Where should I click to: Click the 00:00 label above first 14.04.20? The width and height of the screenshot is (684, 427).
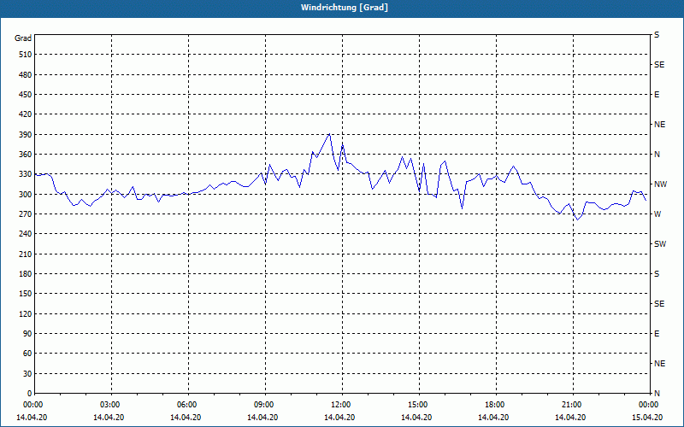[x=32, y=405]
